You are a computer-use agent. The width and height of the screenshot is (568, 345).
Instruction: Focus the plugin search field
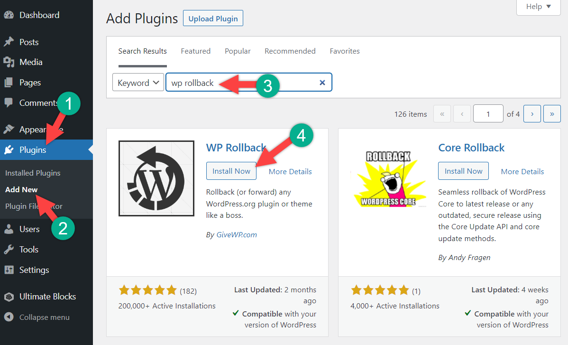(249, 82)
